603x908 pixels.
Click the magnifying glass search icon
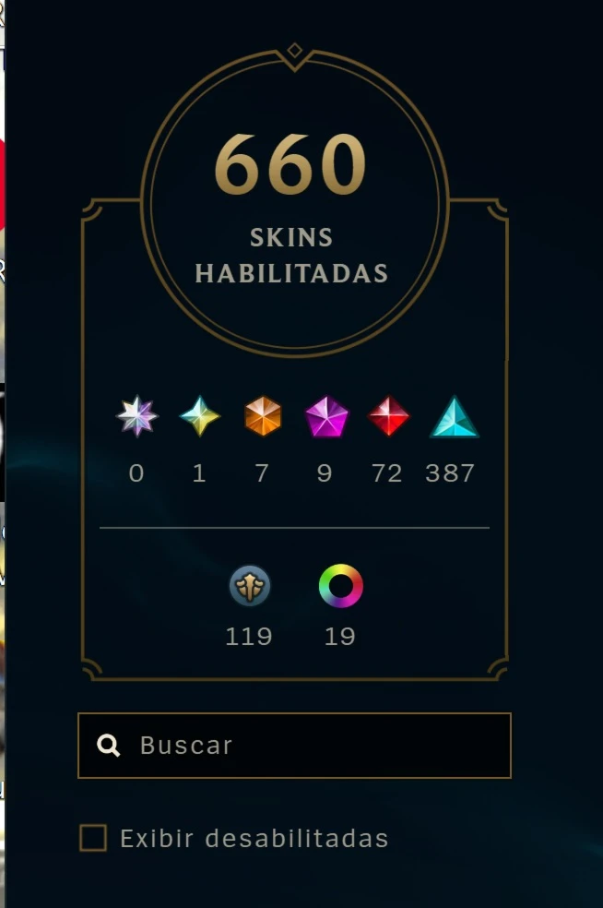click(x=108, y=746)
